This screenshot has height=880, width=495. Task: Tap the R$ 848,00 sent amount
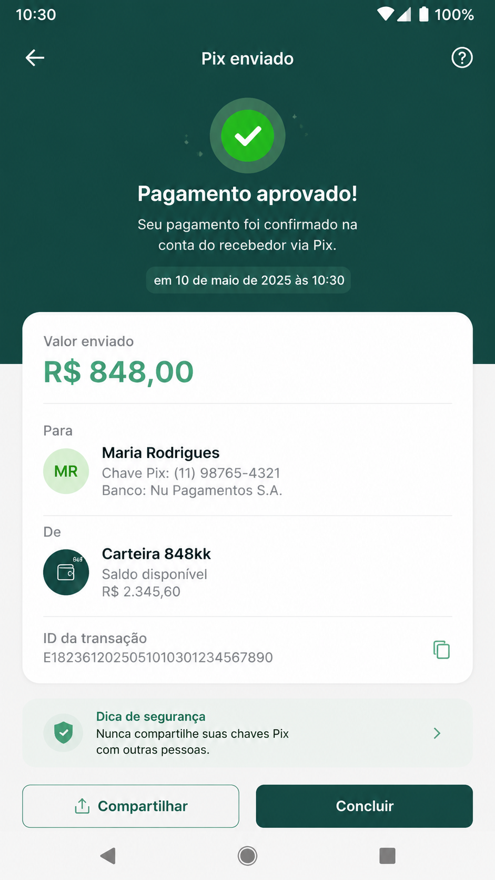point(118,372)
